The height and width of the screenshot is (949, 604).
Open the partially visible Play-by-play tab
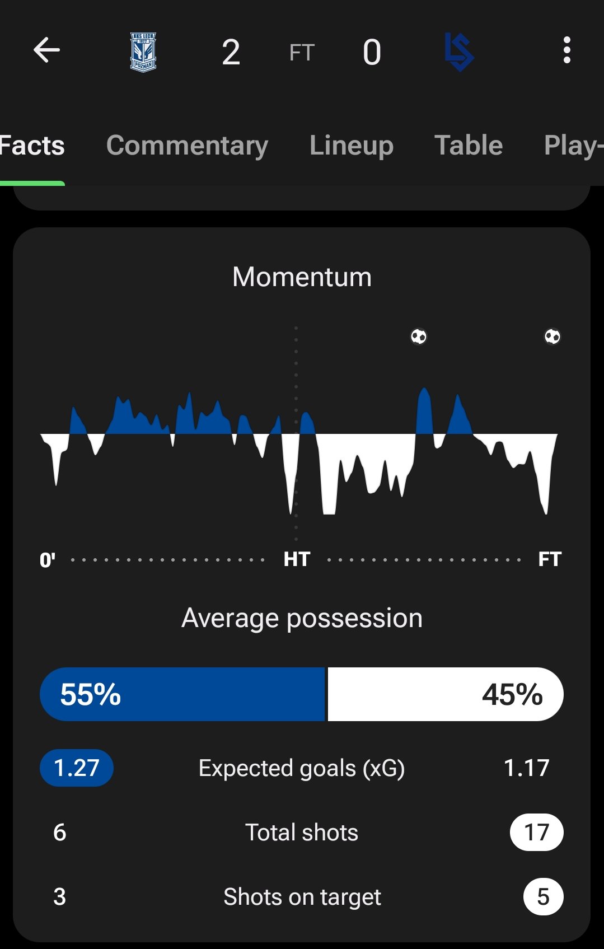pos(573,146)
